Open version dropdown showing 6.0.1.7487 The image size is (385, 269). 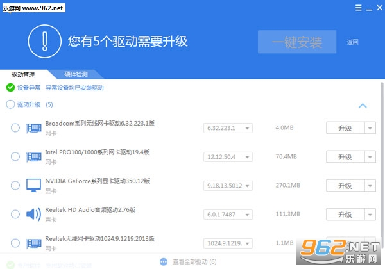(x=228, y=215)
